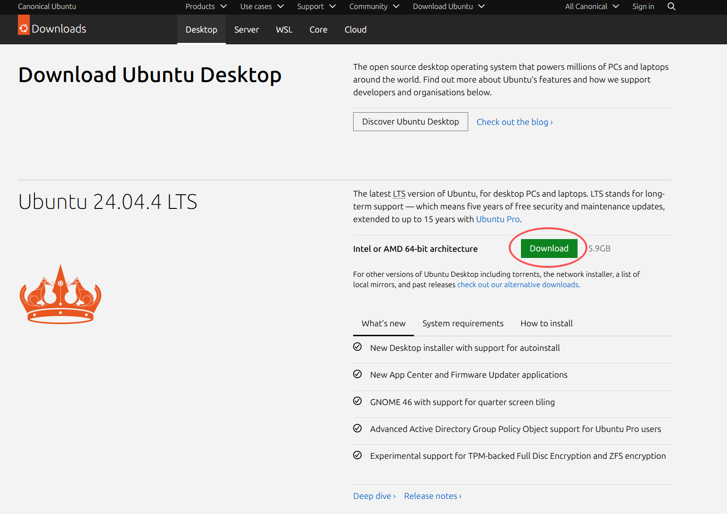Open the Cloud downloads tab
727x514 pixels.
click(x=355, y=30)
